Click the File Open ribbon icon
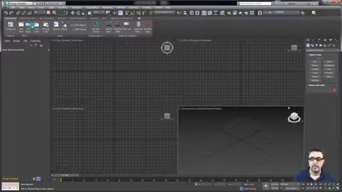The width and height of the screenshot is (342, 192). click(28, 27)
